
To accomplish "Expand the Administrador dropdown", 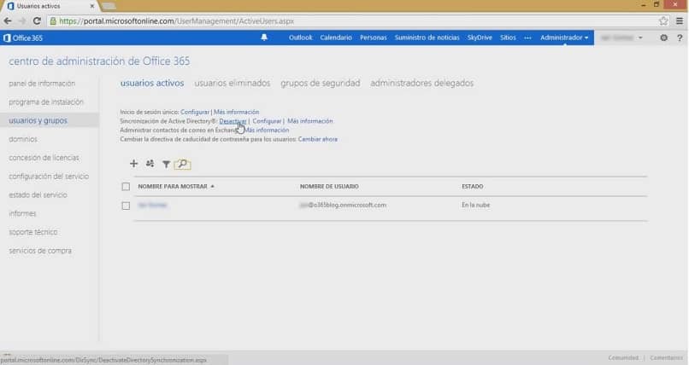I will click(x=564, y=38).
